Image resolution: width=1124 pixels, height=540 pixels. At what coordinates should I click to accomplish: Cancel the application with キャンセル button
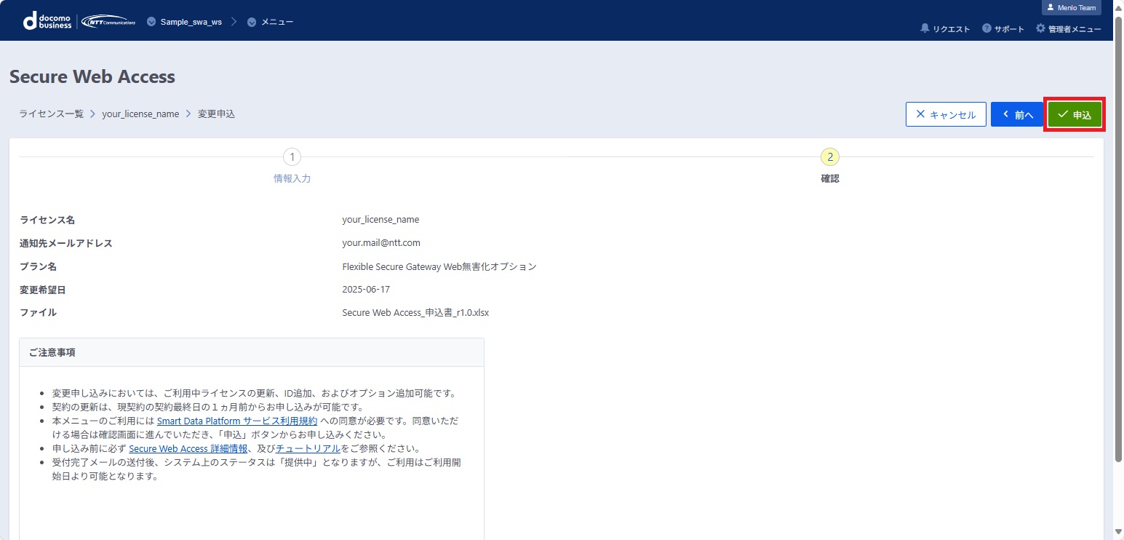click(x=946, y=114)
